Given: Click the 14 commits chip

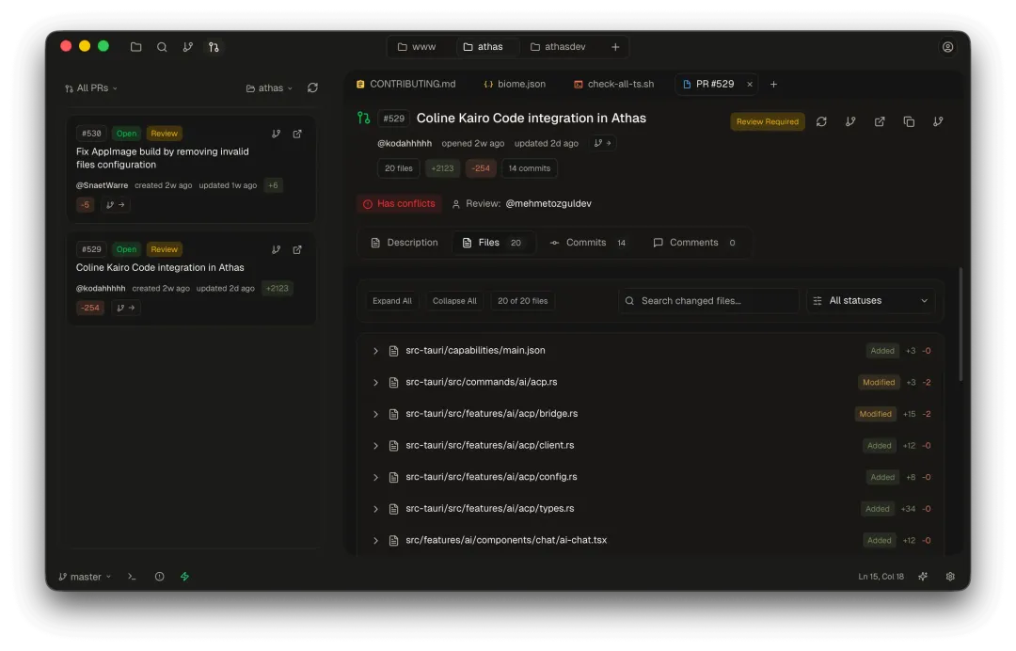Looking at the screenshot, I should (529, 168).
